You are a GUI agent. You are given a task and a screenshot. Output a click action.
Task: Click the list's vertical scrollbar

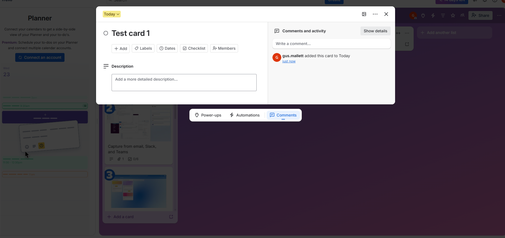click(175, 112)
